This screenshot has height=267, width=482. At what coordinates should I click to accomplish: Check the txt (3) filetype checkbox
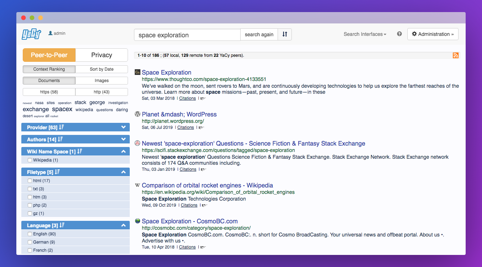(x=30, y=189)
